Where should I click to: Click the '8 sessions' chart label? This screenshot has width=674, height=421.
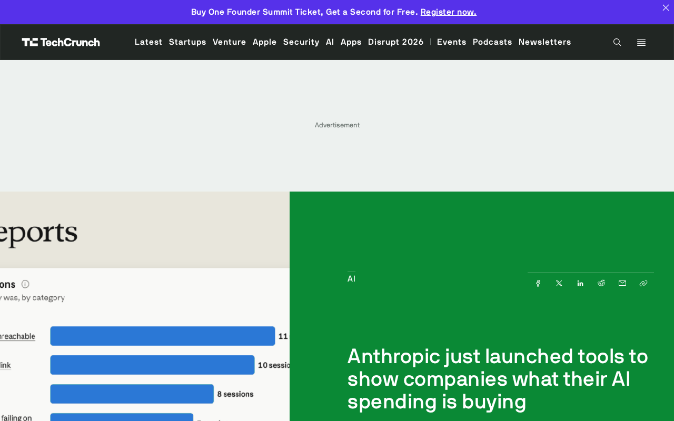click(235, 394)
